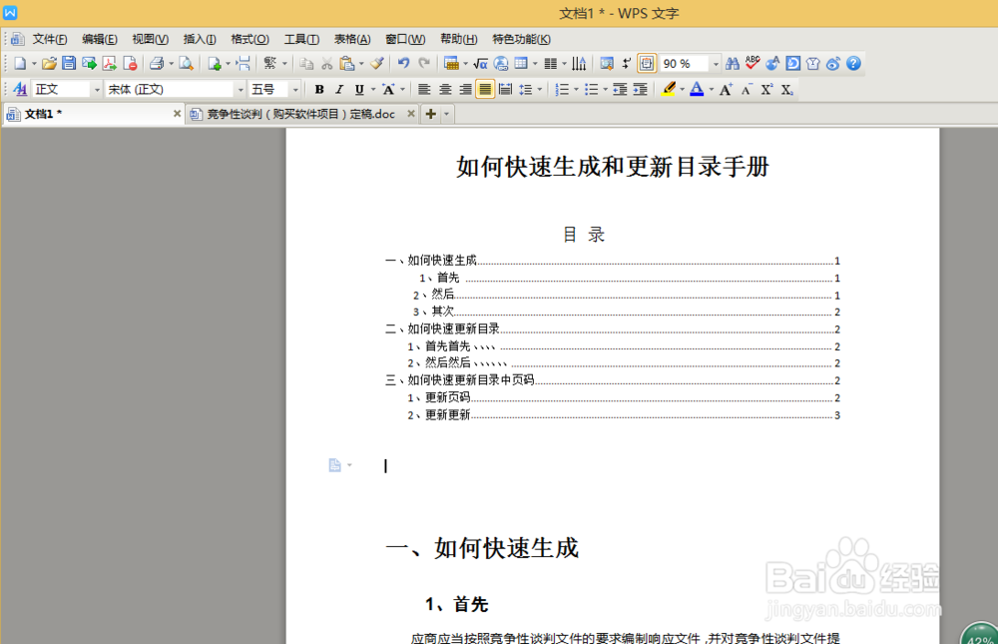
Task: Activate the format painter brush
Action: 377,63
